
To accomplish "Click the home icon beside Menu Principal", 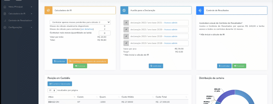I will click(x=5, y=7).
